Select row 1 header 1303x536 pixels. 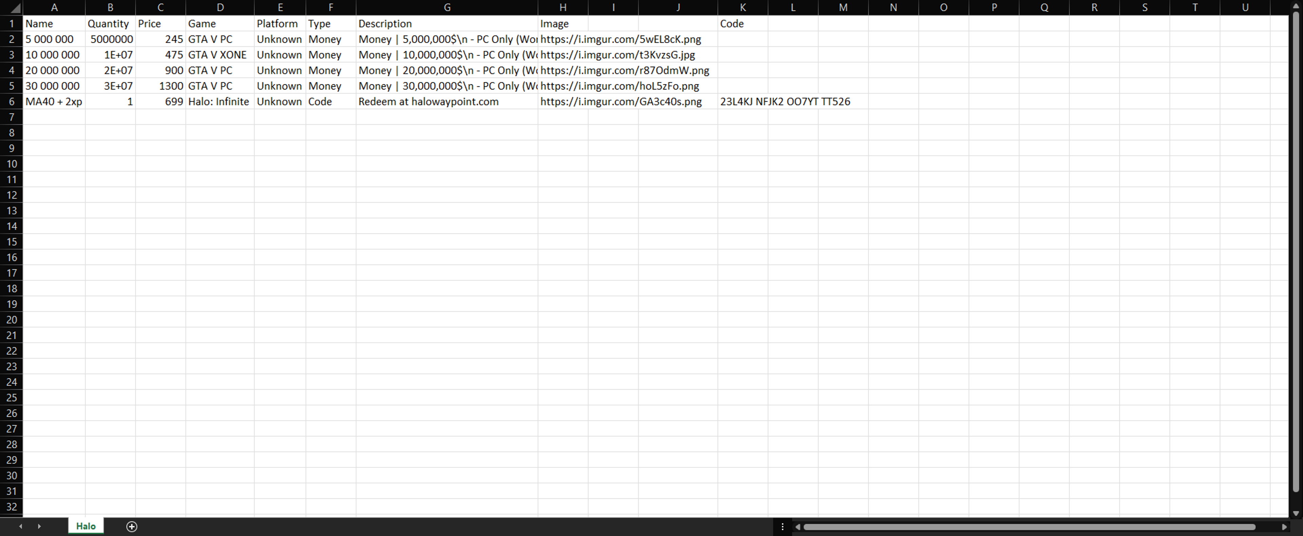pyautogui.click(x=12, y=24)
